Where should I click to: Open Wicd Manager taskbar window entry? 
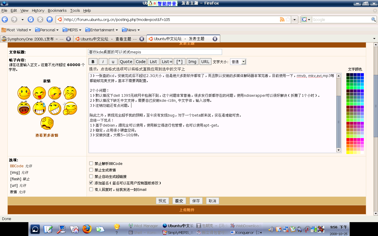coord(144,226)
